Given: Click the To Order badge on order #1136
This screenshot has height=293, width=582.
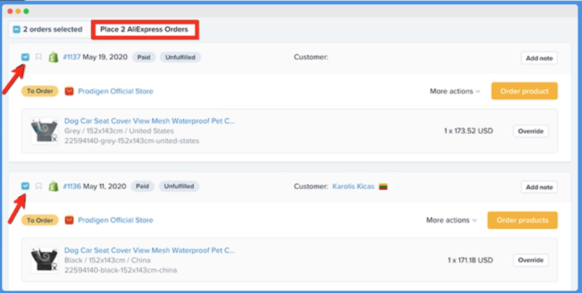Looking at the screenshot, I should click(x=40, y=220).
